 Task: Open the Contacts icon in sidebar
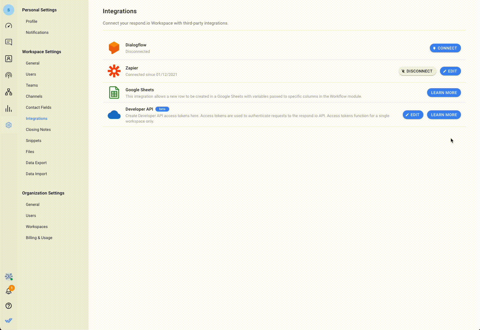click(9, 59)
